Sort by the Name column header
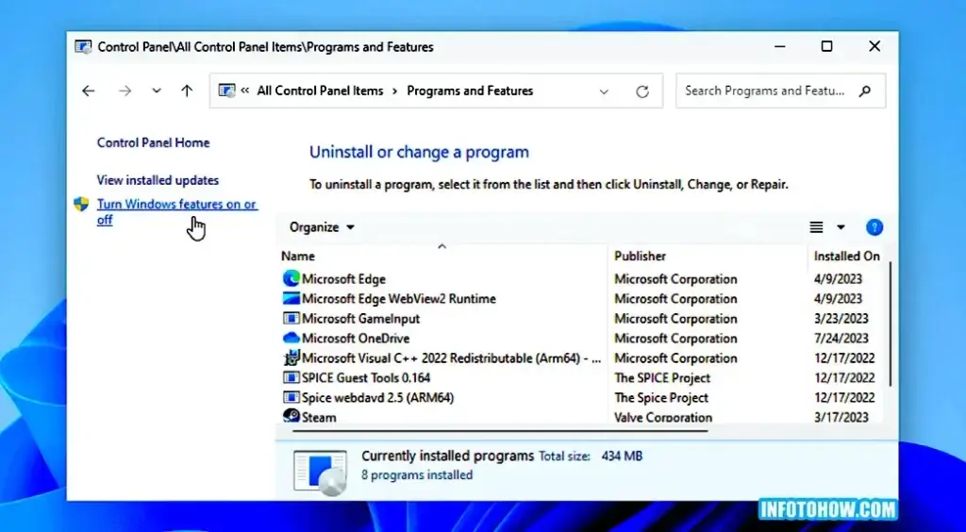 pyautogui.click(x=298, y=257)
